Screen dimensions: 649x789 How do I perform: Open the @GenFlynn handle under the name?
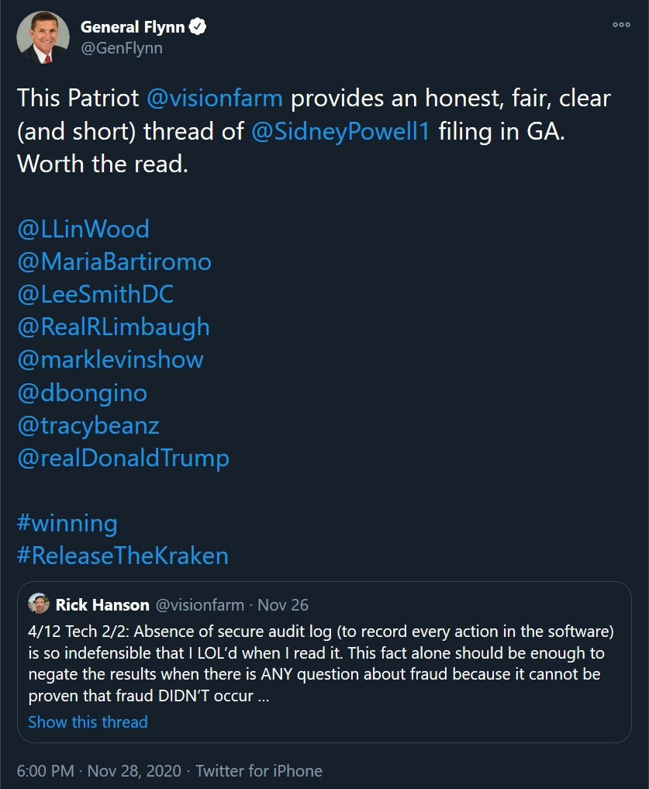click(121, 48)
